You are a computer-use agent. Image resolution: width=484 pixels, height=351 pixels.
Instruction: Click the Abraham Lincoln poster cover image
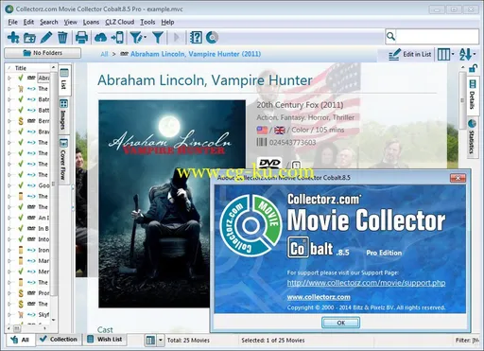[172, 203]
